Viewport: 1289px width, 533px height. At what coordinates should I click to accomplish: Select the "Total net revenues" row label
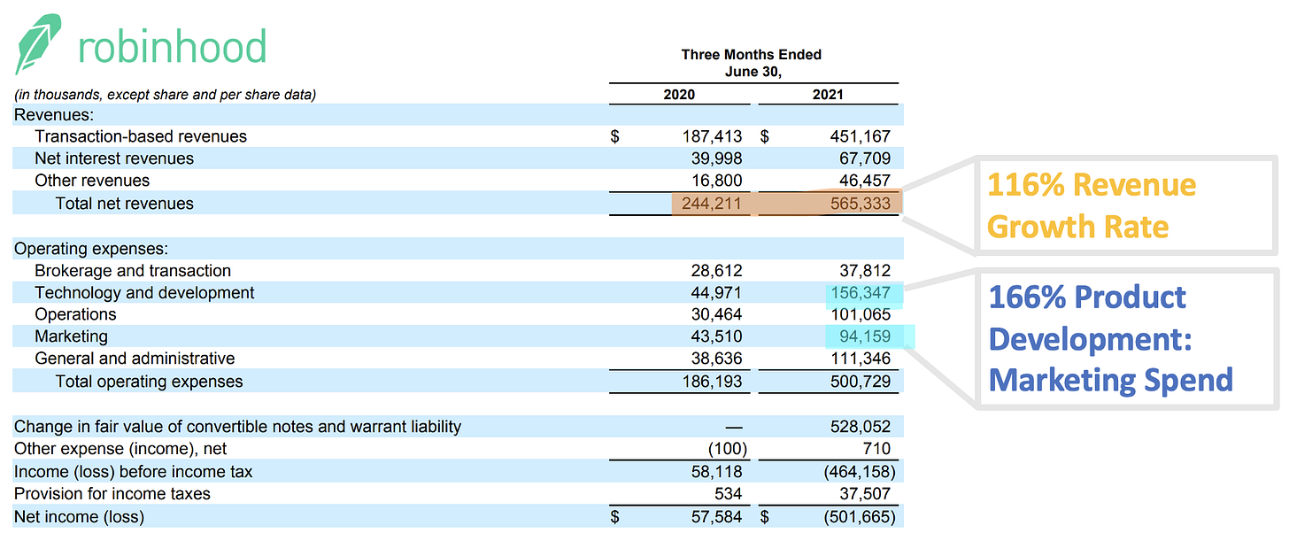[x=124, y=204]
